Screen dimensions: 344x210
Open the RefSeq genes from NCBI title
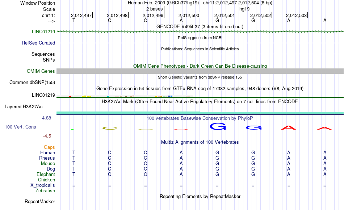click(x=200, y=38)
